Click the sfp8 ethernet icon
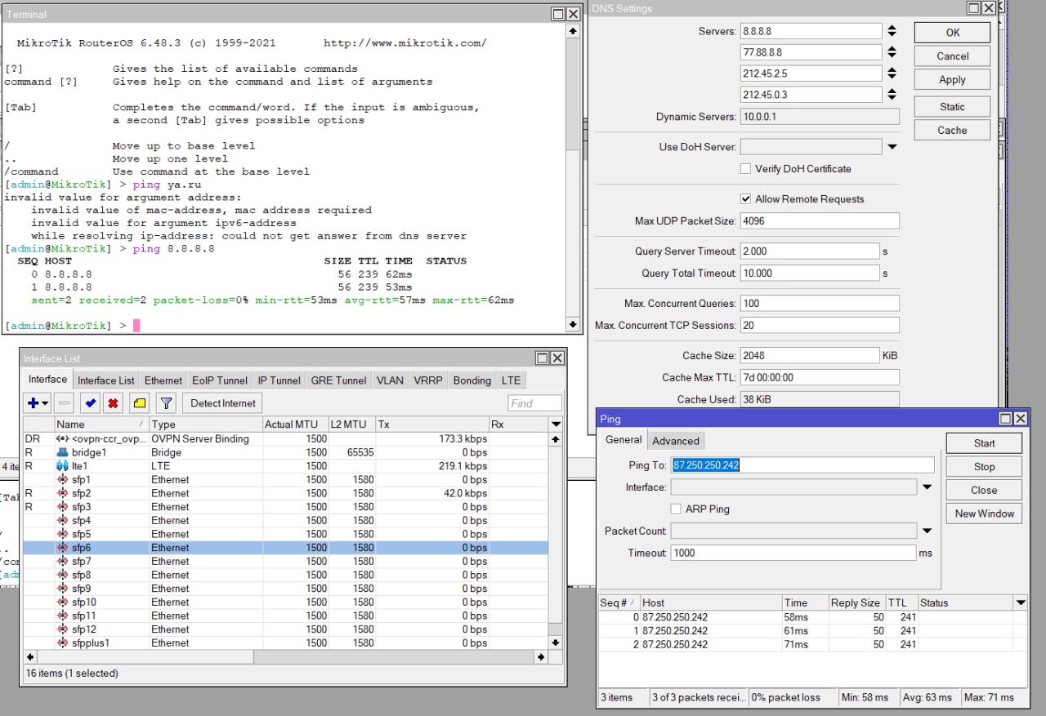The image size is (1046, 716). [x=62, y=575]
